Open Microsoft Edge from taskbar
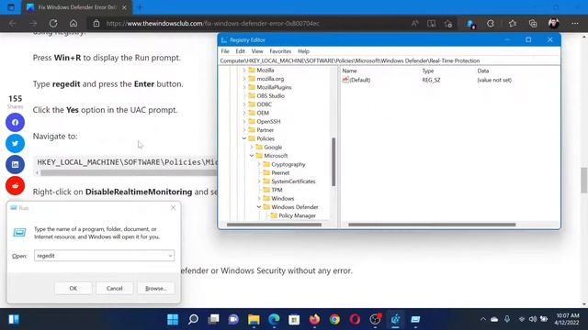This screenshot has height=330, width=588. coord(274,319)
